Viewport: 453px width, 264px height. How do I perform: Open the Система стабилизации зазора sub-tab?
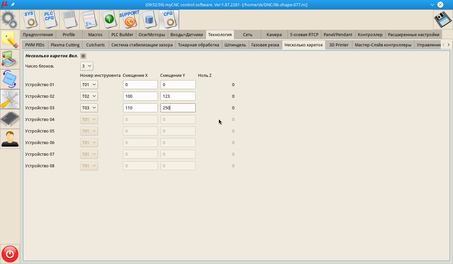[142, 45]
